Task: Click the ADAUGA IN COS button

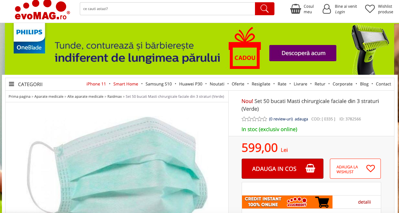Action: (x=283, y=169)
